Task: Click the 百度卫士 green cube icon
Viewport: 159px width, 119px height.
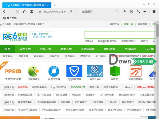Action: tap(115, 71)
